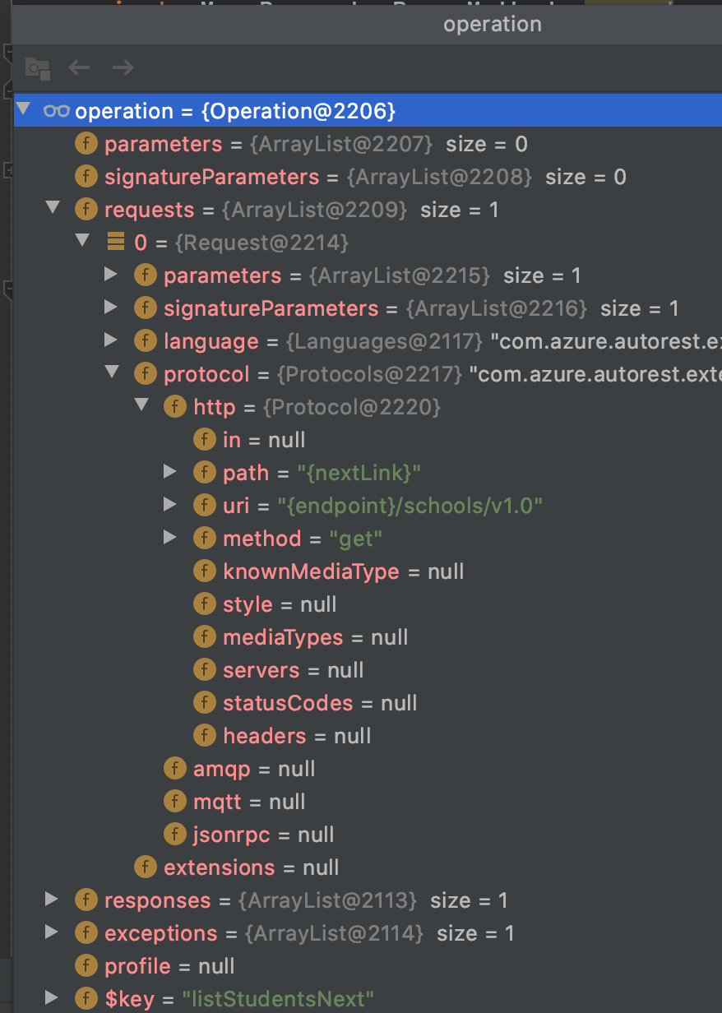722x1013 pixels.
Task: Expand the responses node
Action: (53, 900)
